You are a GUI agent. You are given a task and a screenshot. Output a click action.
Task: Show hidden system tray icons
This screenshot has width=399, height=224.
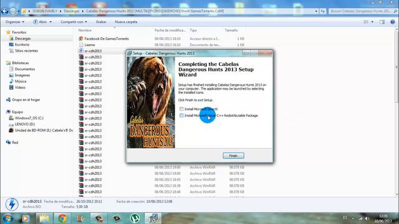(x=353, y=218)
